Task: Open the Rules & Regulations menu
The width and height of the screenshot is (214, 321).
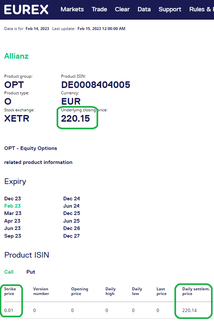Action: (201, 9)
